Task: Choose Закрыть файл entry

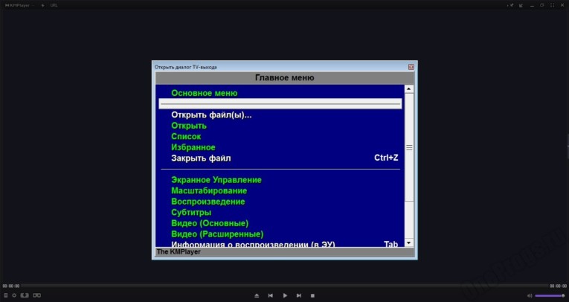Action: click(201, 158)
